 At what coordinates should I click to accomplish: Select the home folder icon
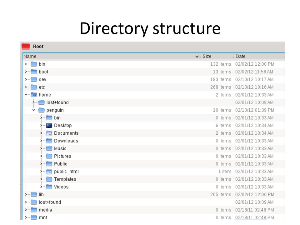click(34, 95)
